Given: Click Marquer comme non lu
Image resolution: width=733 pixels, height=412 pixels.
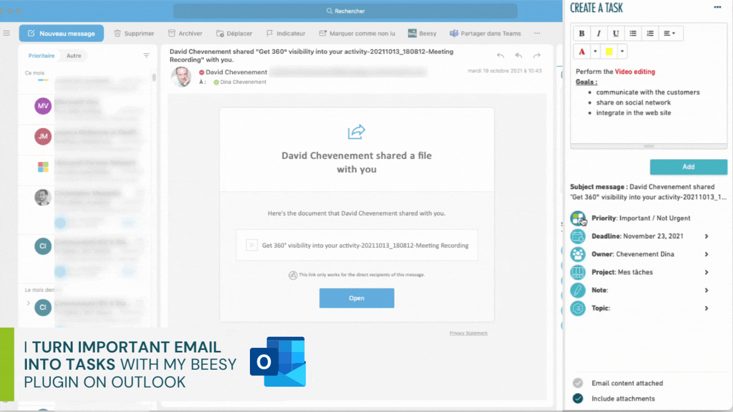Looking at the screenshot, I should (357, 34).
